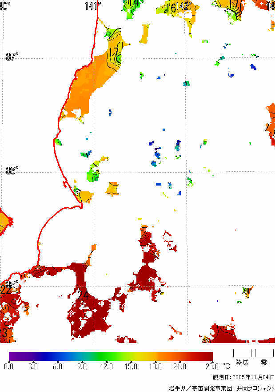The width and height of the screenshot is (275, 392).
Task: Click the 37° latitude label
Action: (x=12, y=57)
